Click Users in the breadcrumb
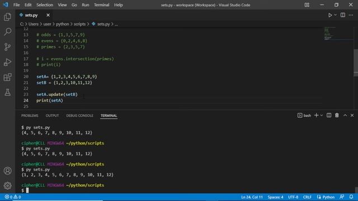358x201 pixels. tap(34, 24)
